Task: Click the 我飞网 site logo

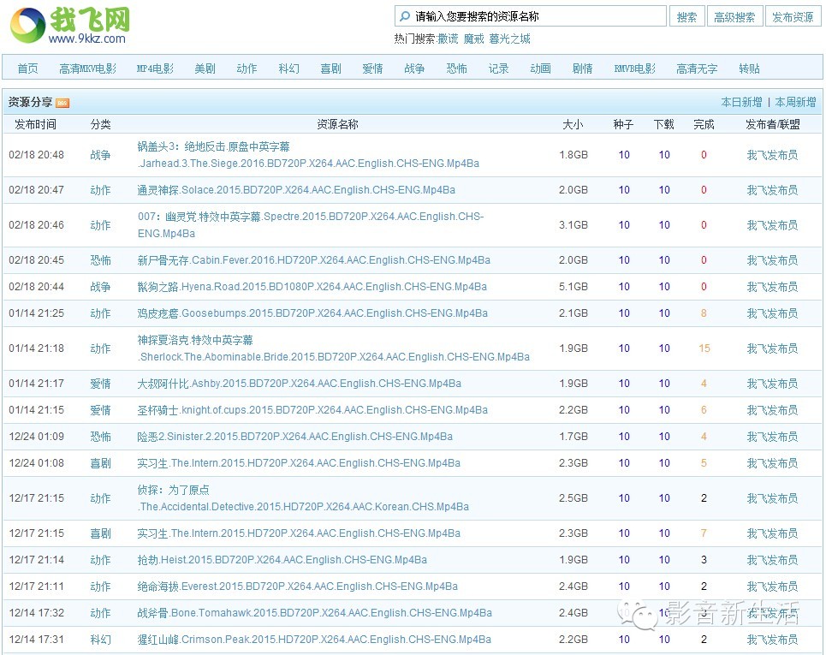Action: pos(70,25)
